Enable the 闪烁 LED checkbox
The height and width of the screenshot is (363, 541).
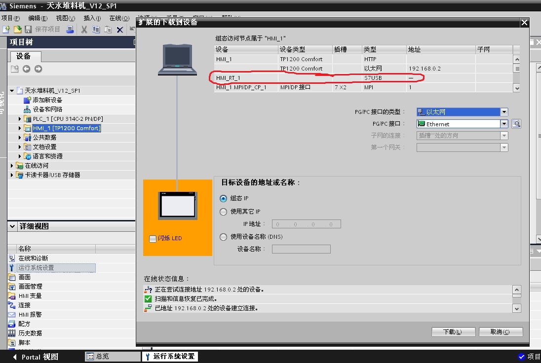tap(153, 239)
